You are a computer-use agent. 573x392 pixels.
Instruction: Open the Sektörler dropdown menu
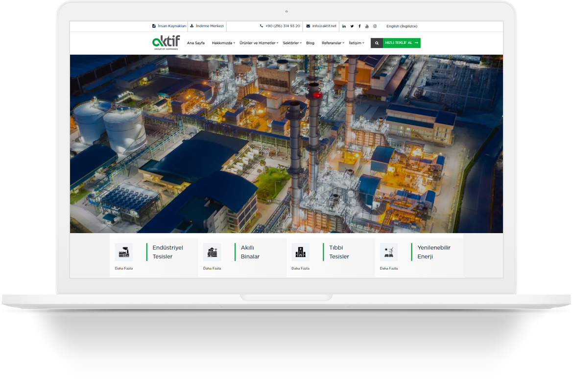click(292, 43)
